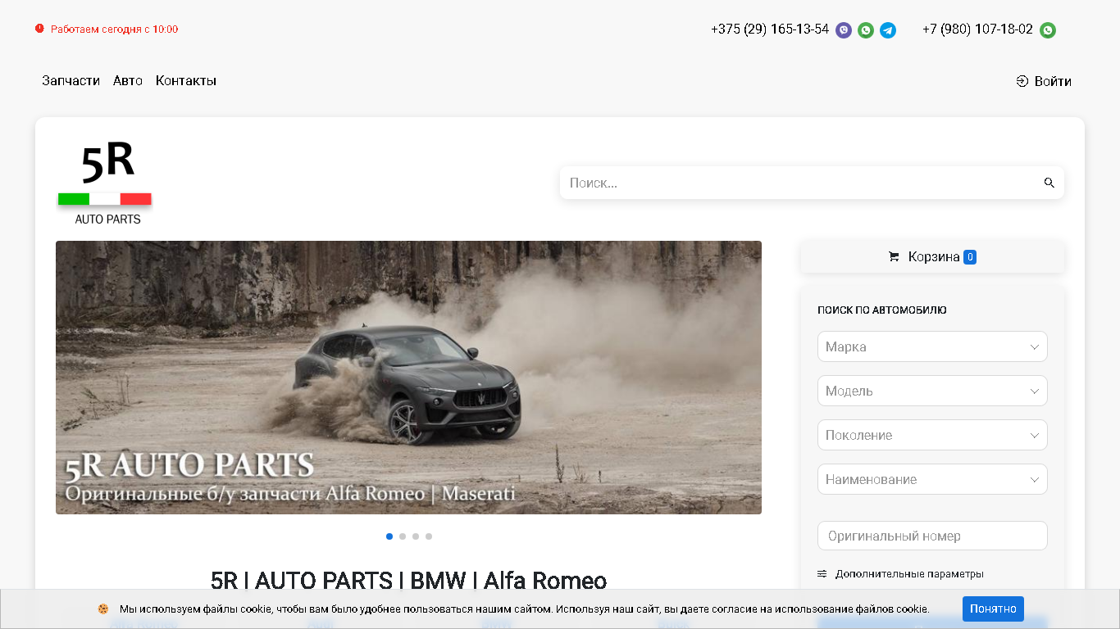Accept cookies with the Понятно button
Viewport: 1120px width, 629px height.
click(993, 609)
